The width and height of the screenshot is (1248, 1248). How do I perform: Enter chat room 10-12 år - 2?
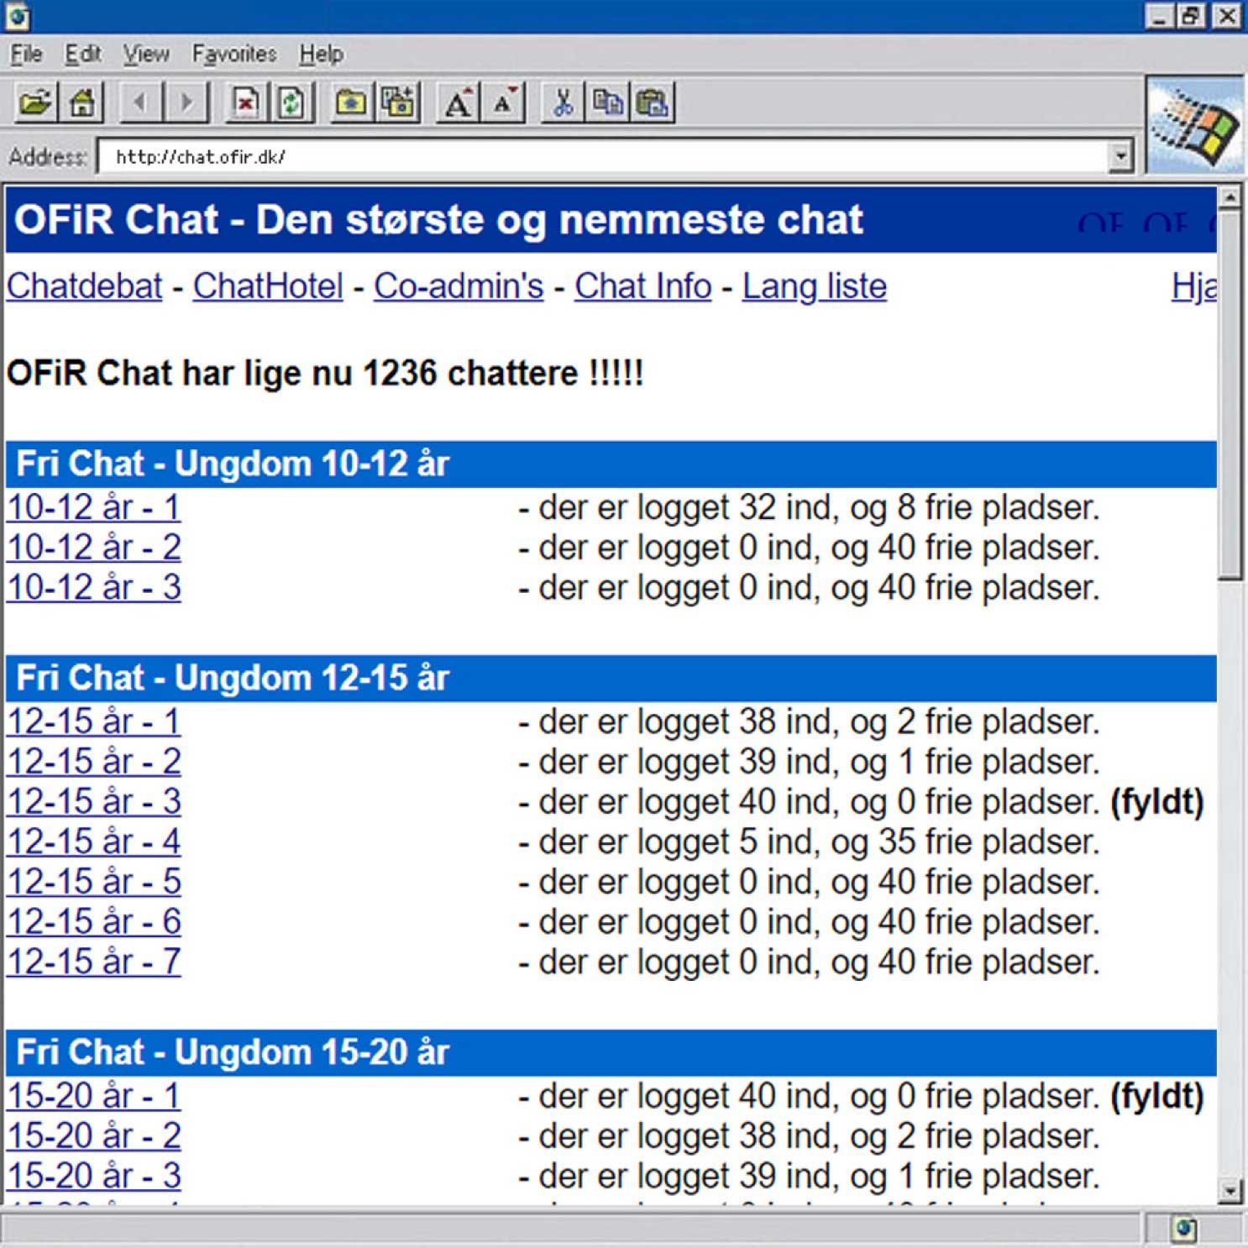coord(94,548)
